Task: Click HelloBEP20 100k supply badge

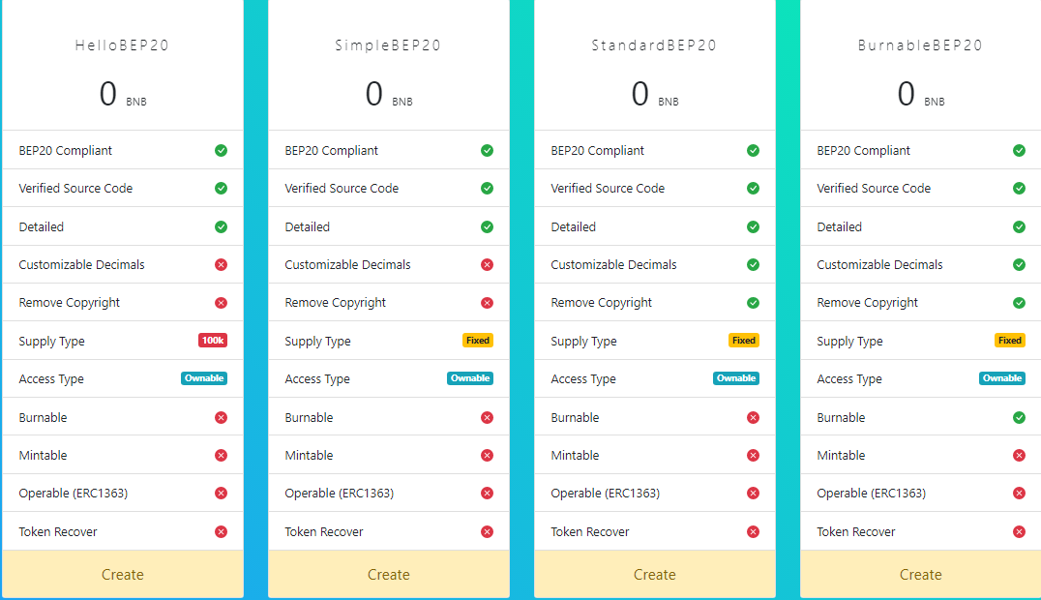Action: pos(213,341)
